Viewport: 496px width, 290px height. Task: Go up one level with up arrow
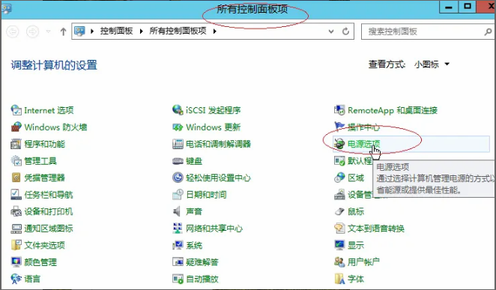63,31
